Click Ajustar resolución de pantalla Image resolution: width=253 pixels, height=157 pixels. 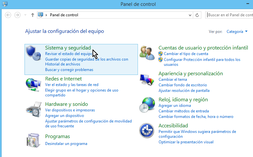[x=184, y=91]
